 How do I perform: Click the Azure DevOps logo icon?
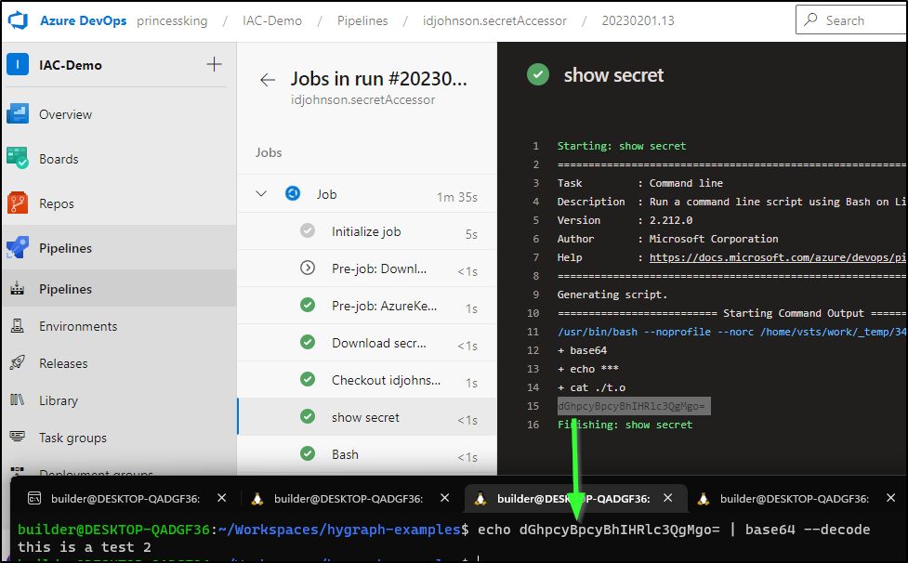point(18,20)
